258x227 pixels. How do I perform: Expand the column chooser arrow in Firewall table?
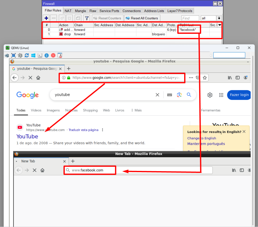click(x=220, y=25)
